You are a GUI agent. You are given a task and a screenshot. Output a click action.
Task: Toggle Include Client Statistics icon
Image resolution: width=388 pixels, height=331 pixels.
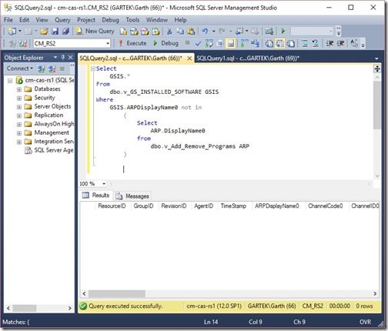(x=255, y=44)
